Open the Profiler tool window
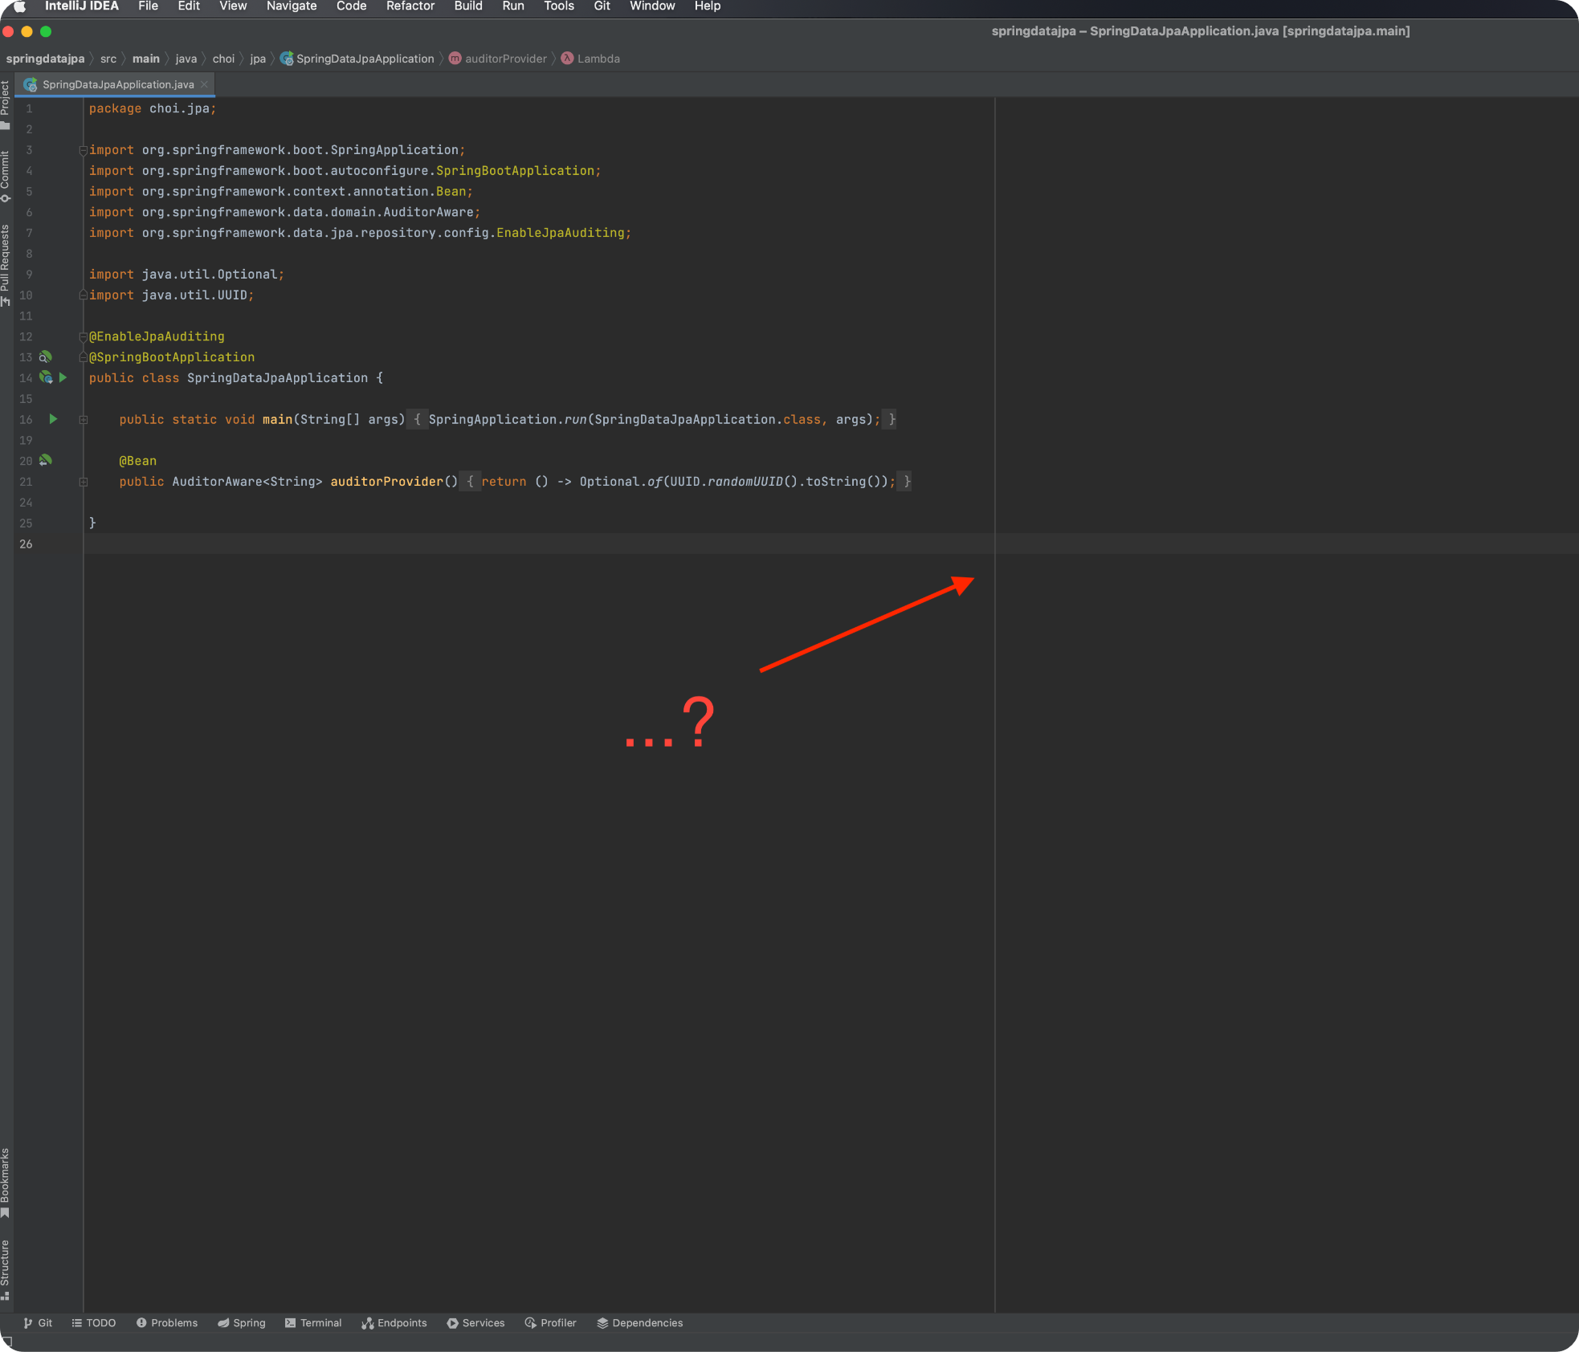Screen dimensions: 1579x1352 point(551,1323)
